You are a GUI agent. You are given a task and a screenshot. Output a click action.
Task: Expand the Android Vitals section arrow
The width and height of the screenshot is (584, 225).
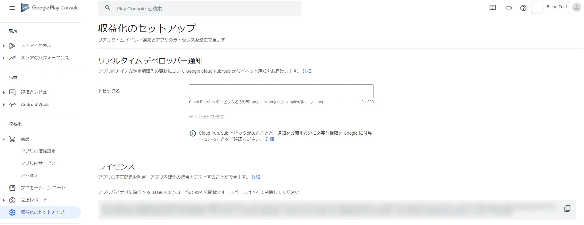4,105
